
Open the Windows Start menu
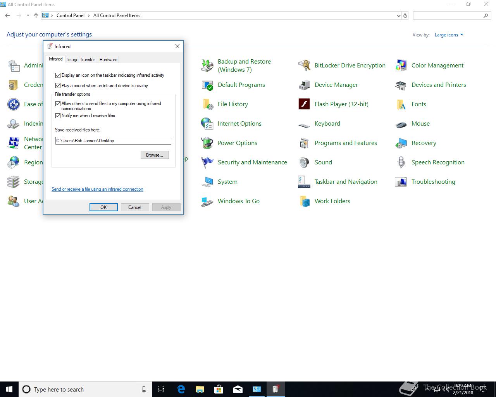[x=9, y=389]
